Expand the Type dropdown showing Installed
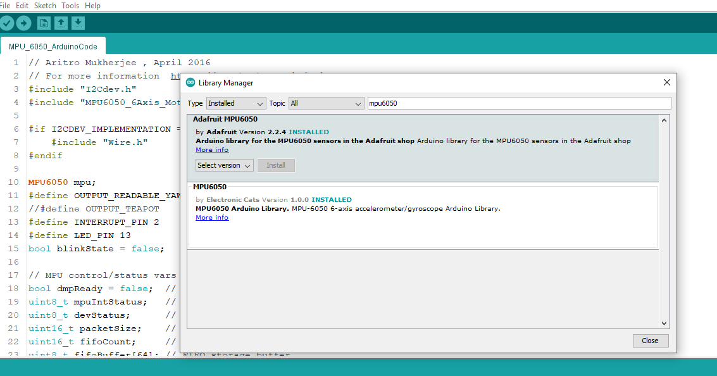Image resolution: width=717 pixels, height=376 pixels. (235, 103)
